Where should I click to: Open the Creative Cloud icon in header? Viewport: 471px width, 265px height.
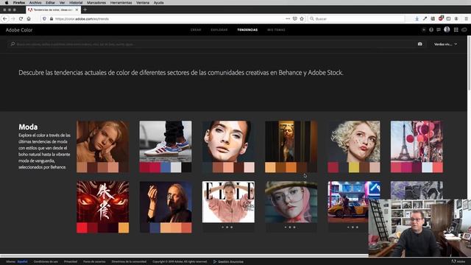[464, 29]
